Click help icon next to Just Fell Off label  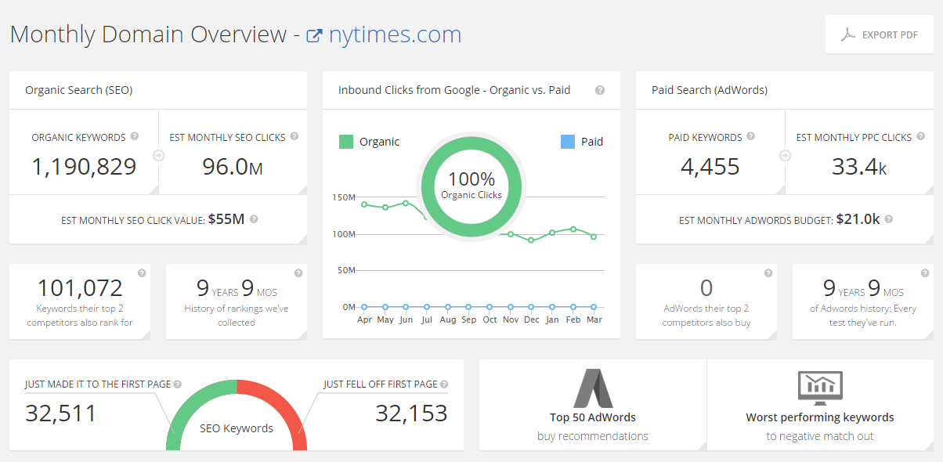[x=444, y=384]
